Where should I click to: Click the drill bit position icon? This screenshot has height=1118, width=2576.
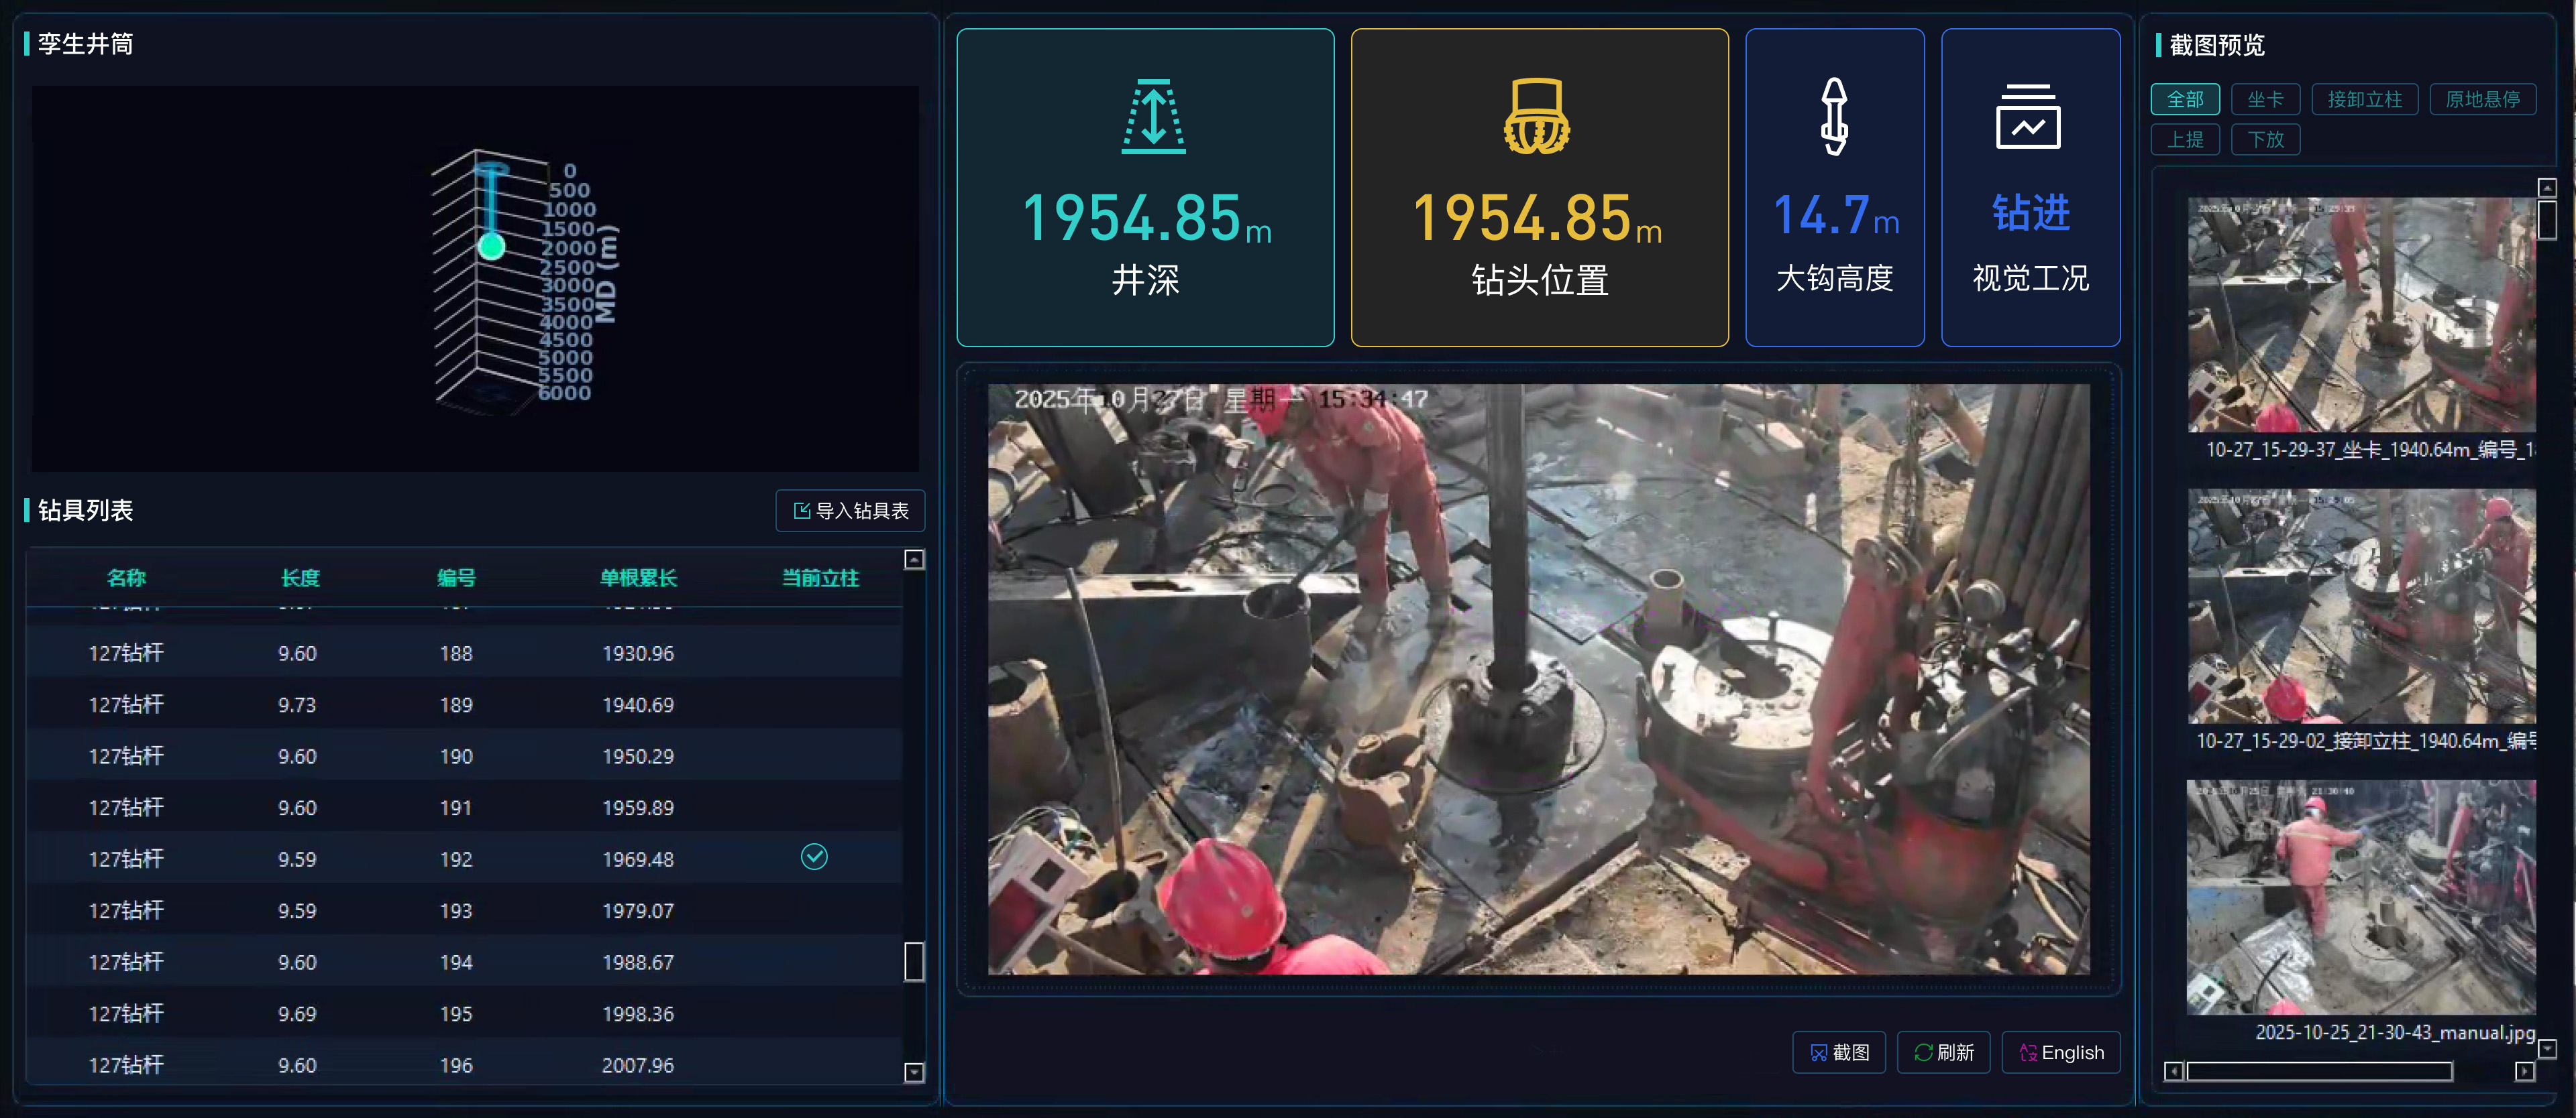(1537, 116)
